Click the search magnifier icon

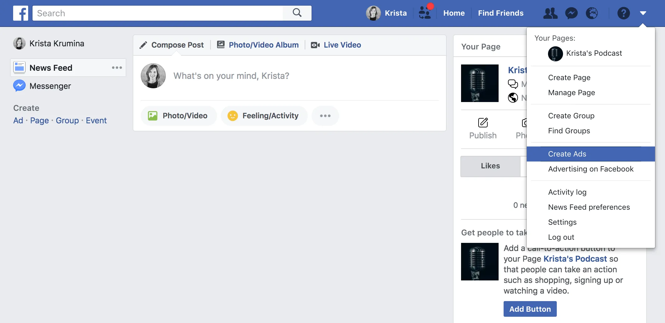pos(297,13)
